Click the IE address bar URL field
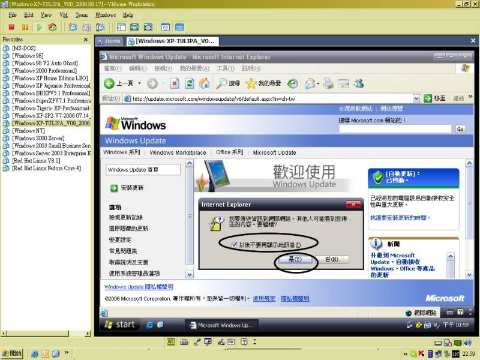The width and height of the screenshot is (480, 360). tap(269, 98)
